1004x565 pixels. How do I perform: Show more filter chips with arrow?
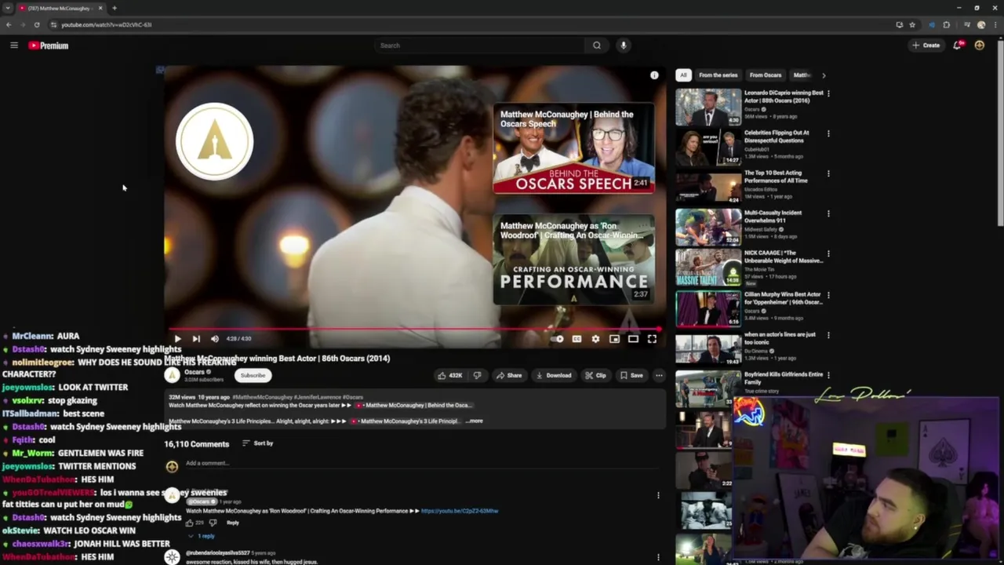point(823,75)
